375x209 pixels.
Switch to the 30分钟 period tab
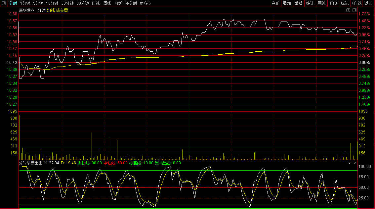pyautogui.click(x=67, y=3)
